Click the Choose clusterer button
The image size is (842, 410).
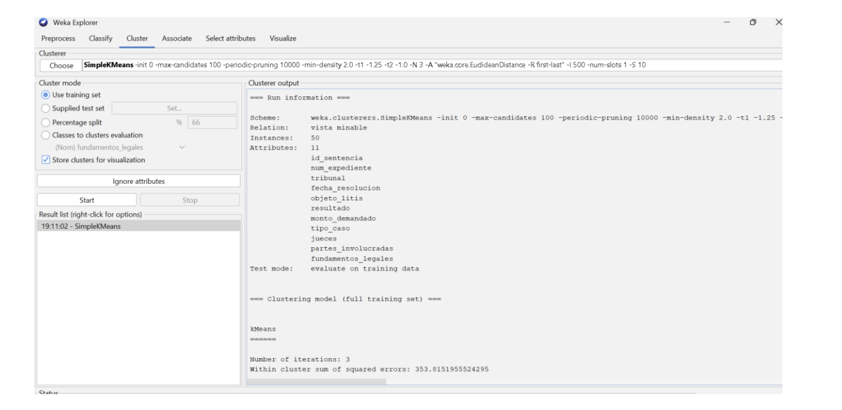point(62,65)
